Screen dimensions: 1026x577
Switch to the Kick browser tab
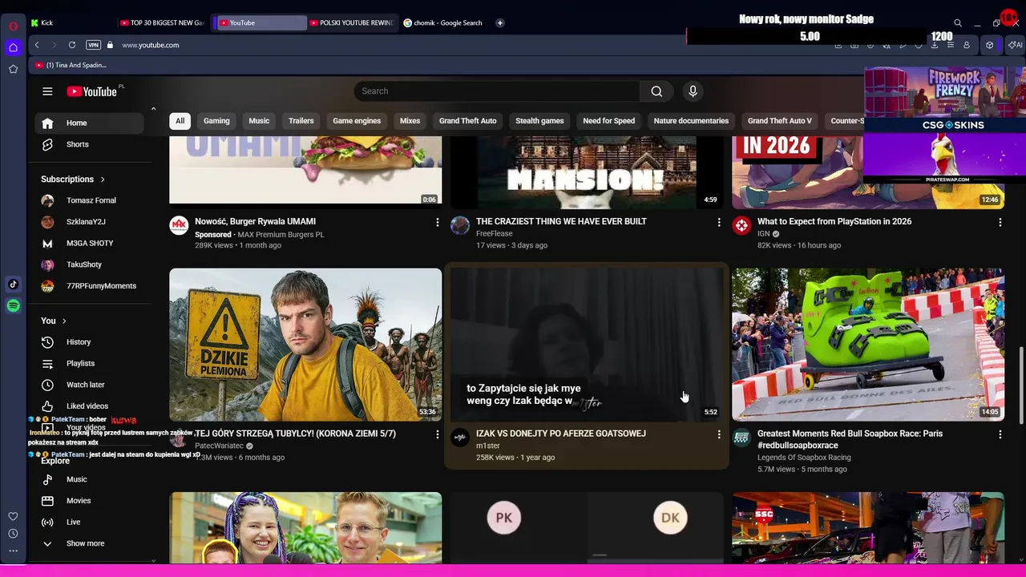[72, 22]
